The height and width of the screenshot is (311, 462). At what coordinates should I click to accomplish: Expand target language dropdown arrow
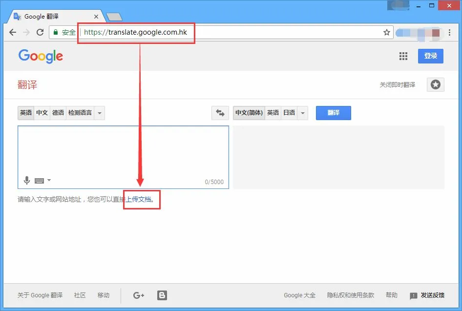pos(303,113)
